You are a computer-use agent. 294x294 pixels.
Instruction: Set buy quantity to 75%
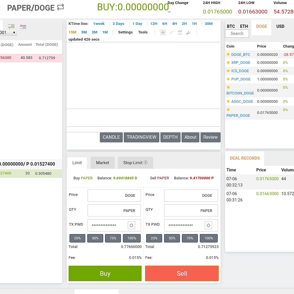[x=113, y=238]
